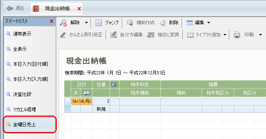Click the ライブラリ追加 book icon

point(190,35)
